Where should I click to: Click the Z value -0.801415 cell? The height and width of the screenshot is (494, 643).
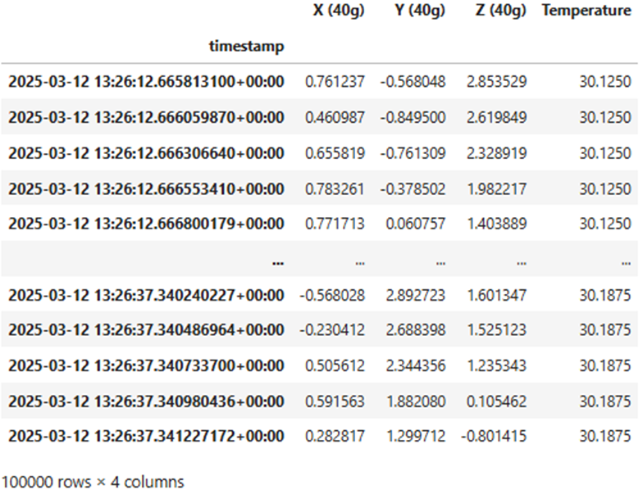[x=495, y=437]
